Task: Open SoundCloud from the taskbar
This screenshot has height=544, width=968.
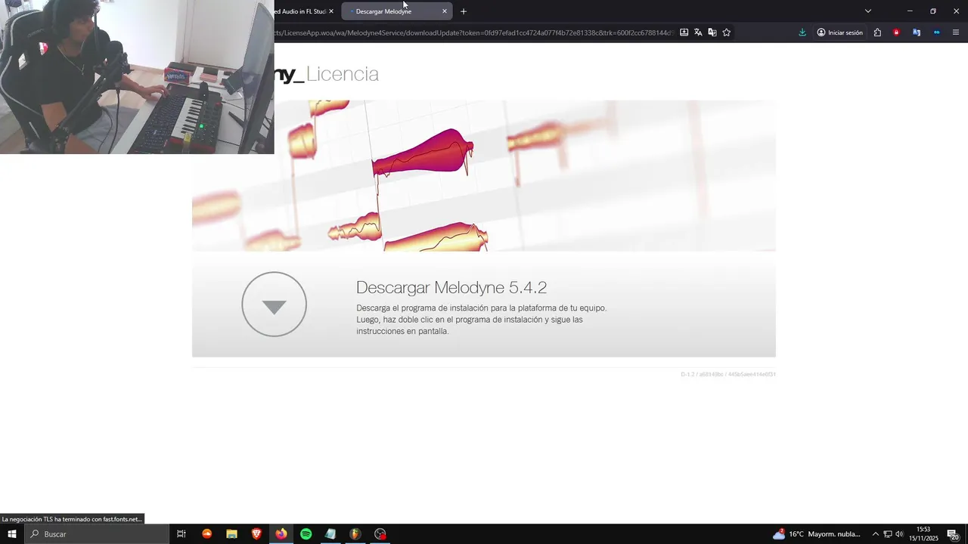Action: 207,534
